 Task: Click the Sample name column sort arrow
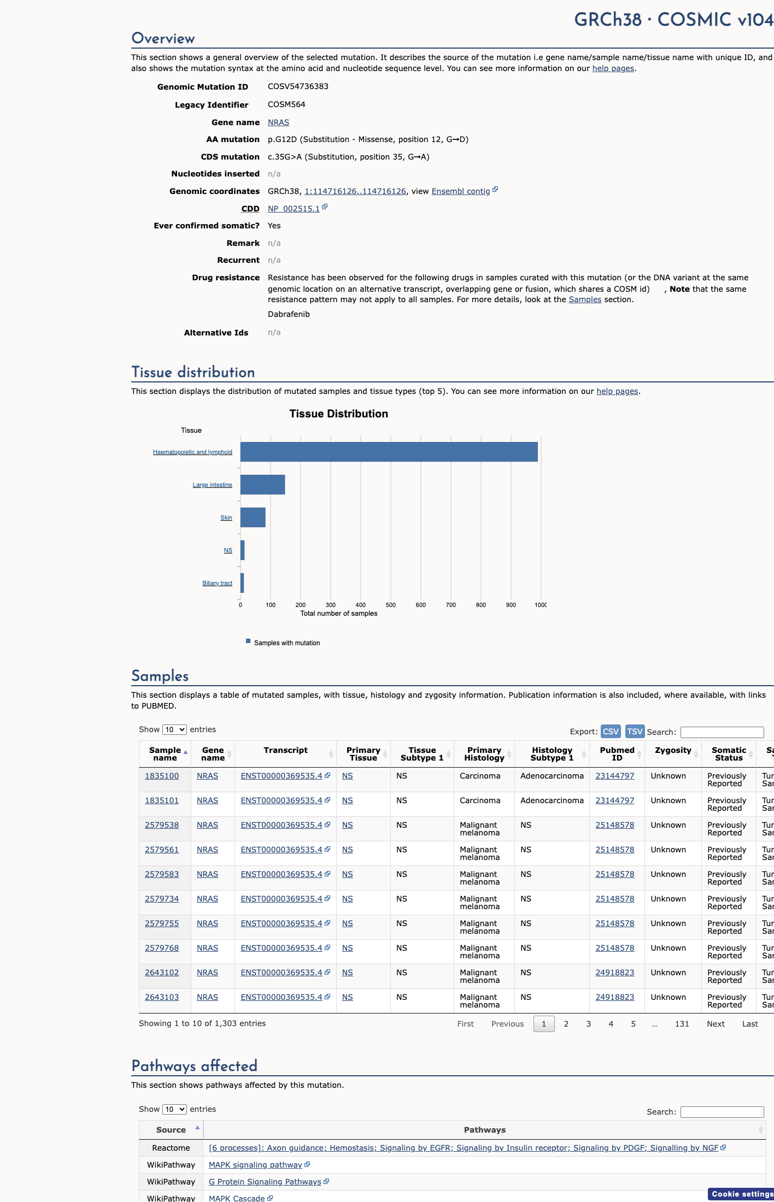click(186, 753)
